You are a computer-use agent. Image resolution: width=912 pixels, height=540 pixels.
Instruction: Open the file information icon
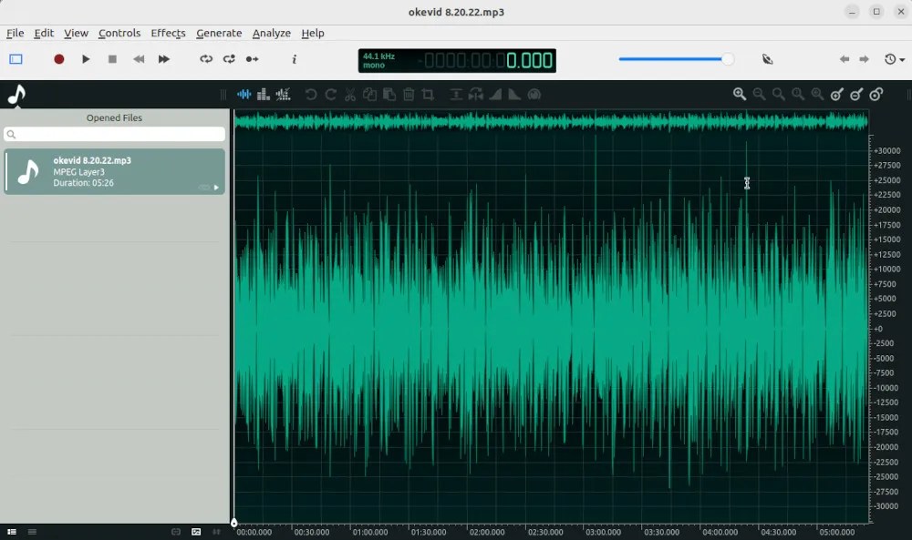(x=294, y=59)
